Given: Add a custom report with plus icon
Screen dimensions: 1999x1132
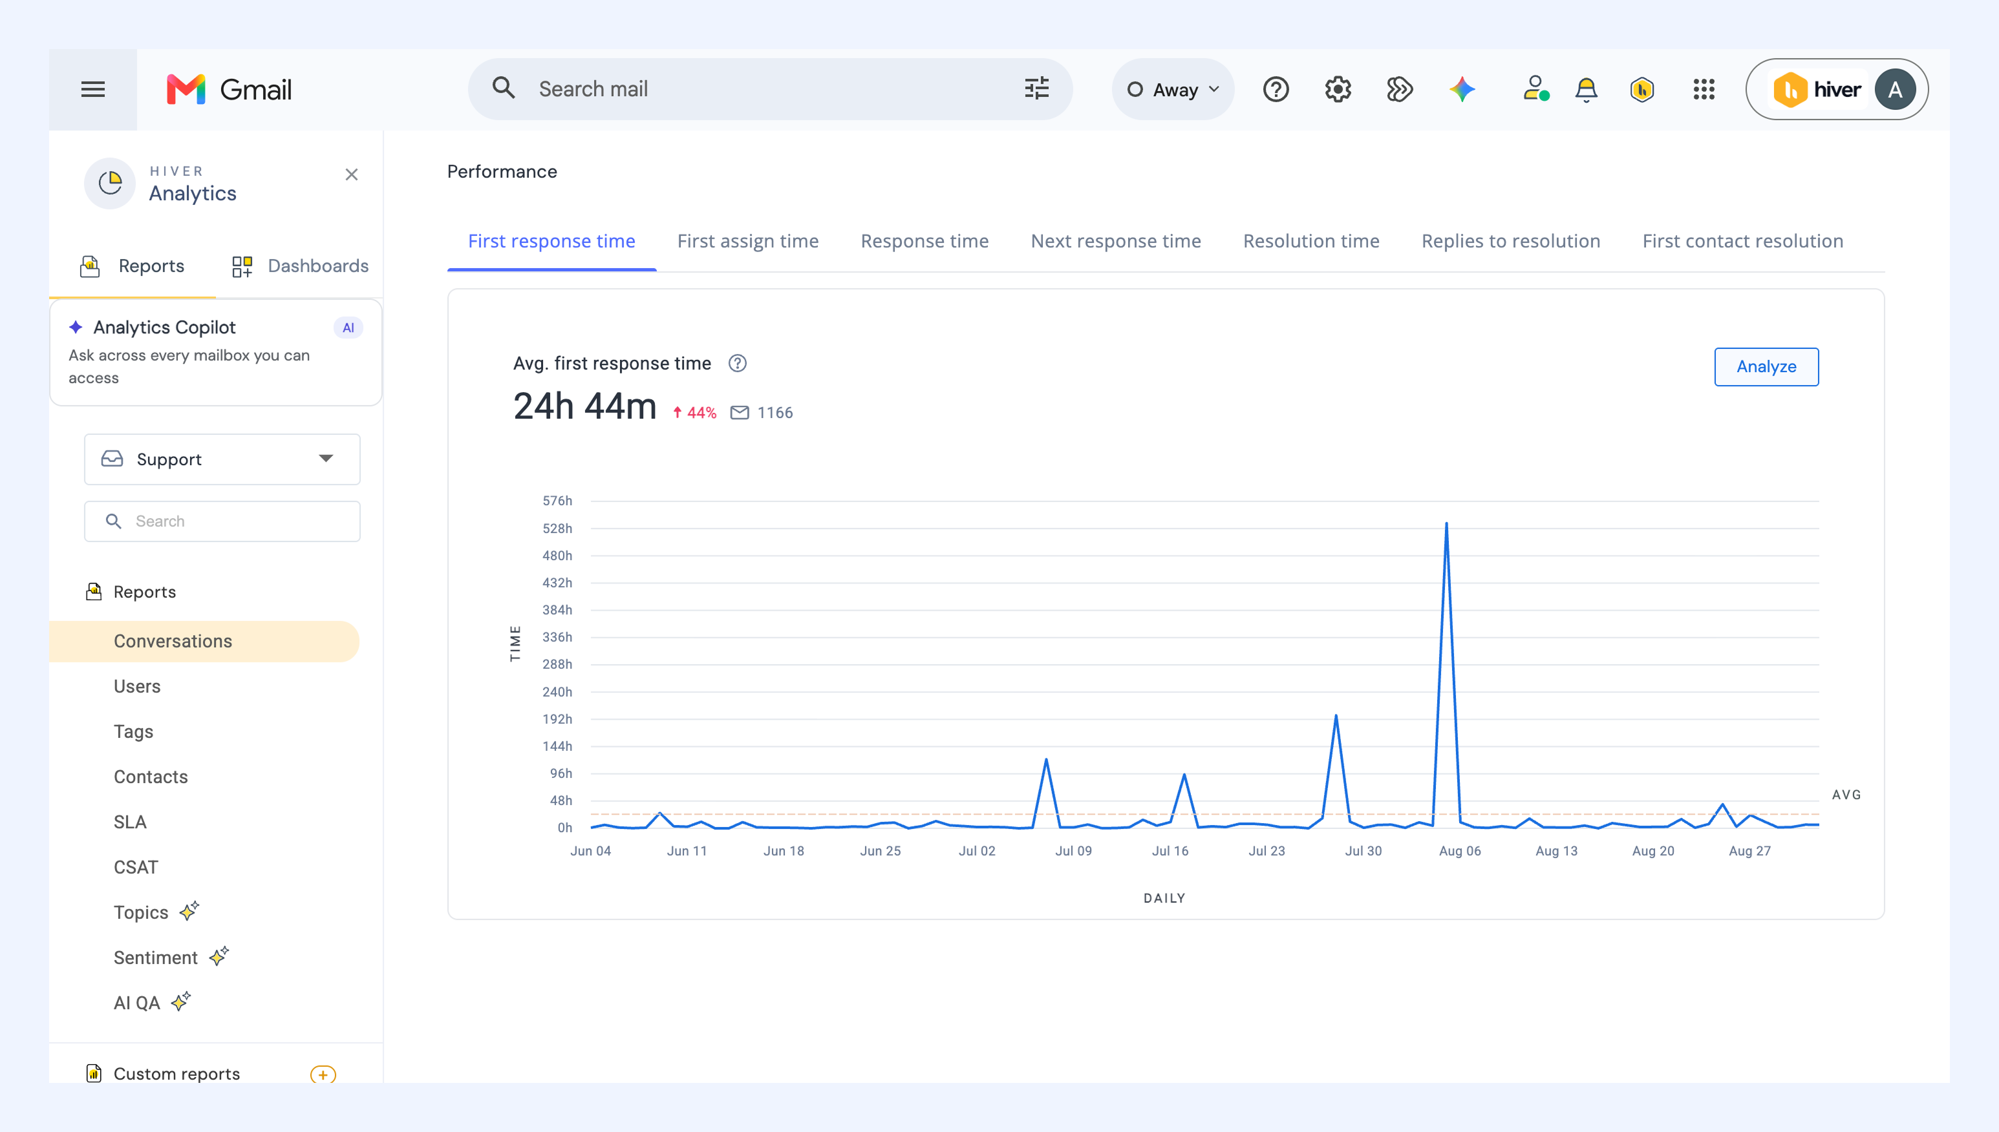Looking at the screenshot, I should click(x=323, y=1074).
